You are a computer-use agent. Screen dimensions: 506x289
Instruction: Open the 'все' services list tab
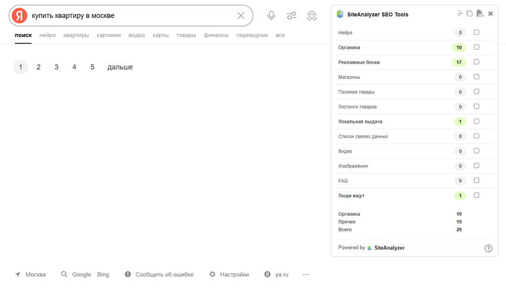click(280, 35)
